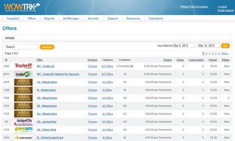Preview the NZ - MegaCasino offer
The height and width of the screenshot is (141, 235).
pyautogui.click(x=93, y=106)
